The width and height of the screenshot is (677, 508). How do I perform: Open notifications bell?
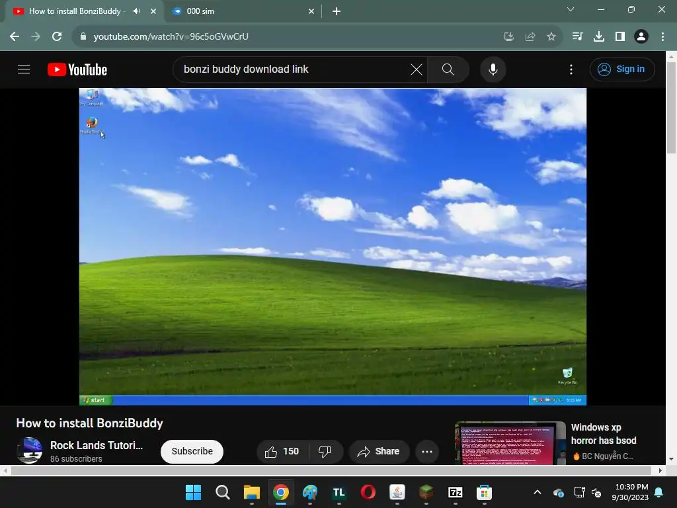coord(659,492)
